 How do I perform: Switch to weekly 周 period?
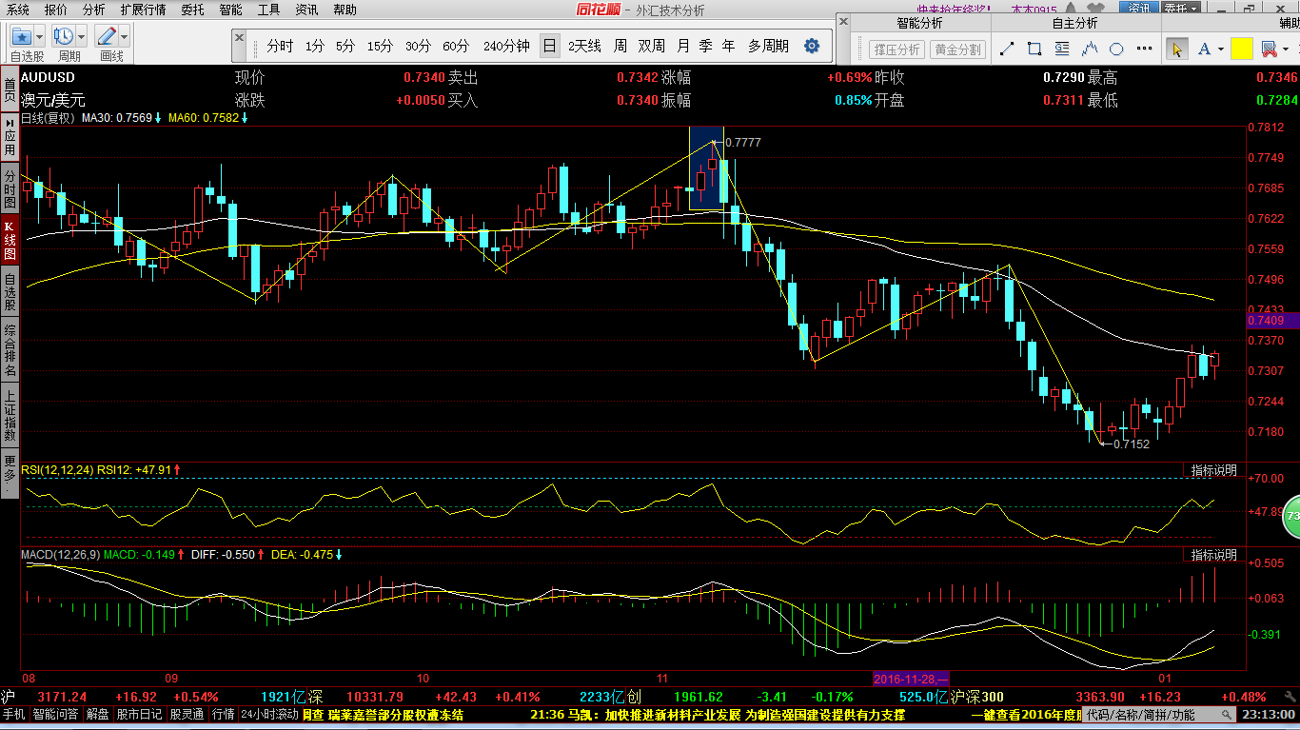[x=620, y=46]
